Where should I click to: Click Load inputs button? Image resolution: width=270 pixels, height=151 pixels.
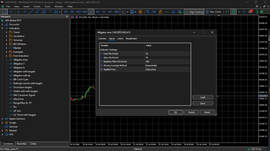coord(203,97)
